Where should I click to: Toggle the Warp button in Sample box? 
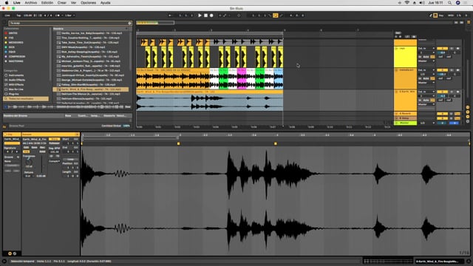point(54,139)
